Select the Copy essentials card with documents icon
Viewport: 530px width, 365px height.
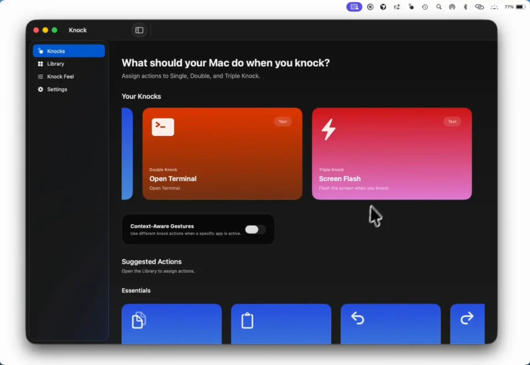[171, 324]
